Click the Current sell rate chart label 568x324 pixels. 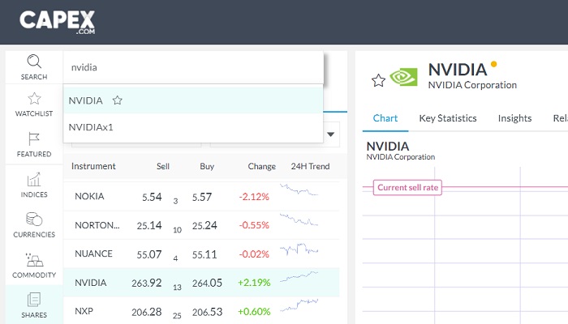tap(407, 187)
